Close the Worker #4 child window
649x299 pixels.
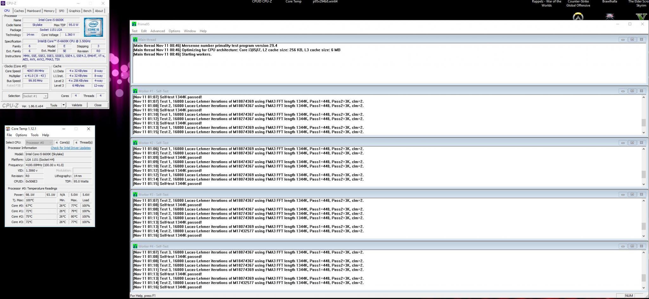pyautogui.click(x=641, y=246)
